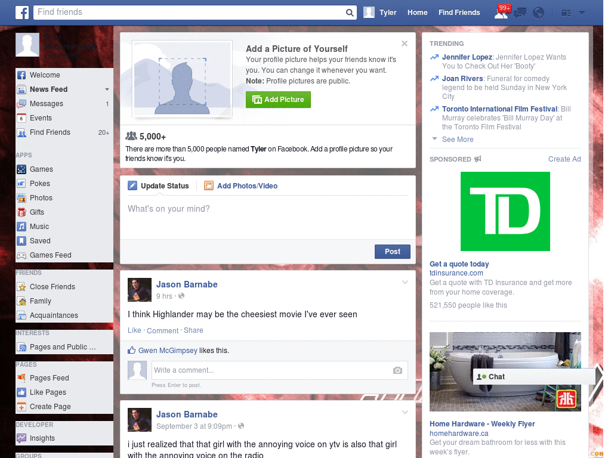The width and height of the screenshot is (611, 458).
Task: Click Comment on the Highlander post
Action: point(162,330)
